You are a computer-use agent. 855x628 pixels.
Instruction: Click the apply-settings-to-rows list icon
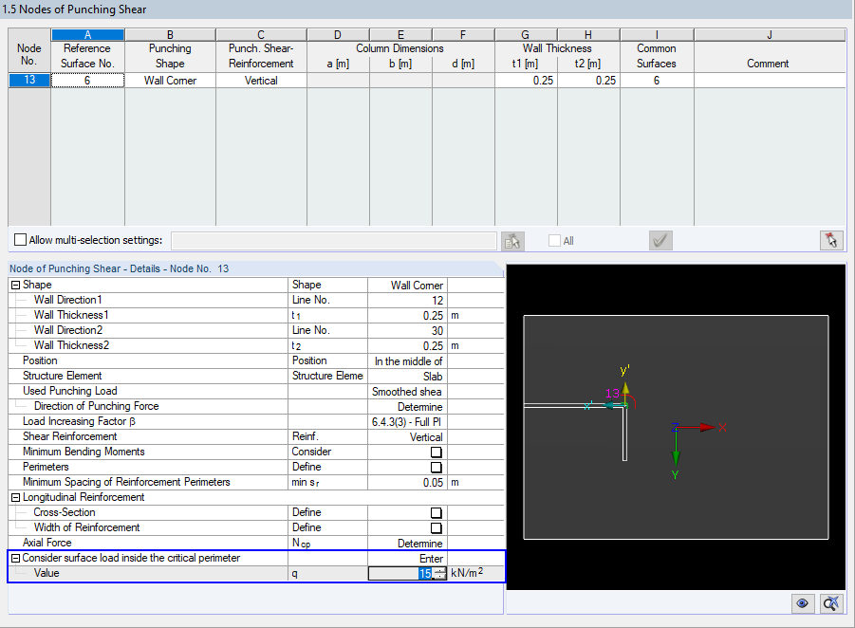pos(512,240)
